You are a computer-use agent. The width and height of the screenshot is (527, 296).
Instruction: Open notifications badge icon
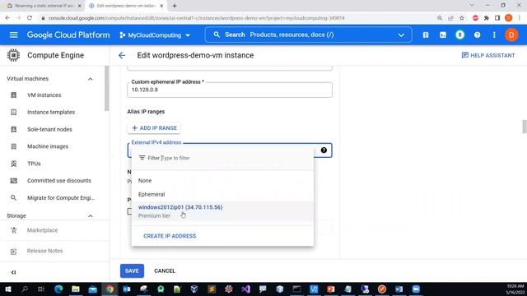click(x=459, y=35)
